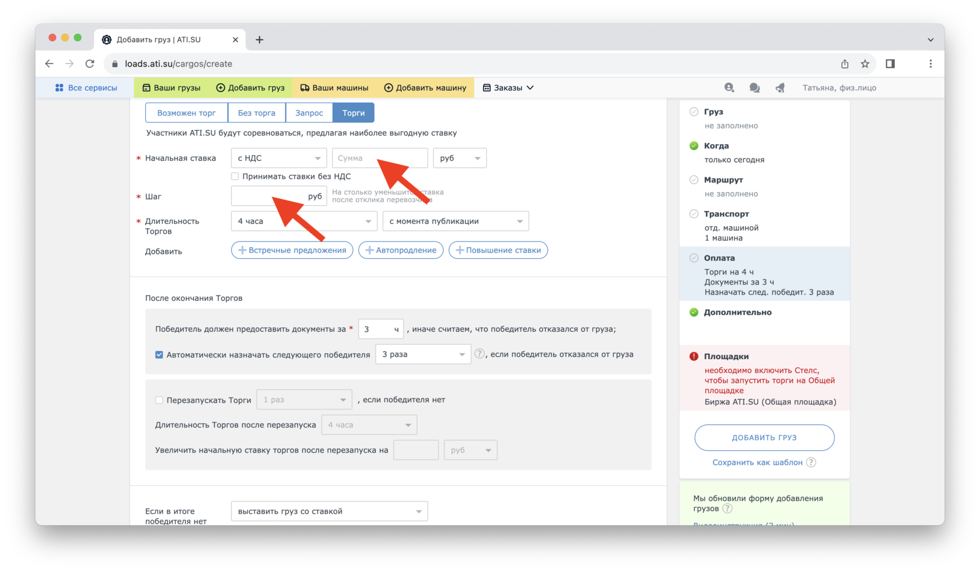Click the rate increase after restart field
980x572 pixels.
(x=416, y=450)
